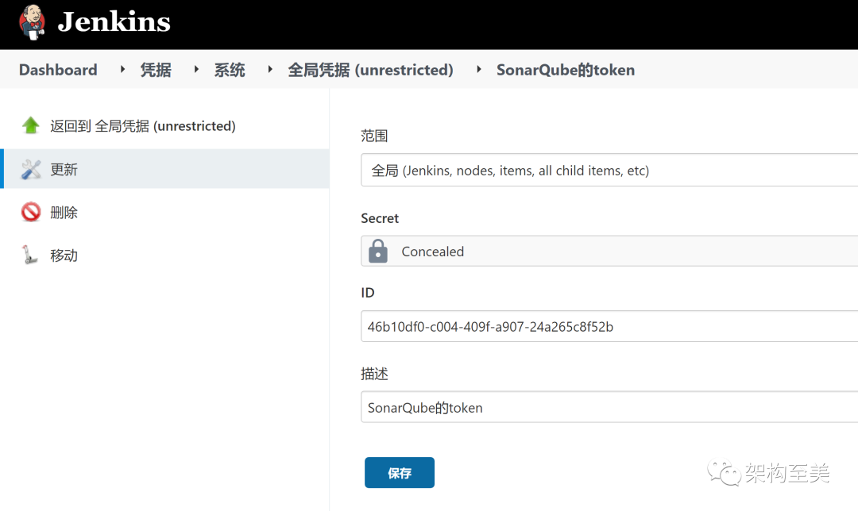Click the Jenkins butler logo icon
Image resolution: width=858 pixels, height=511 pixels.
(32, 22)
